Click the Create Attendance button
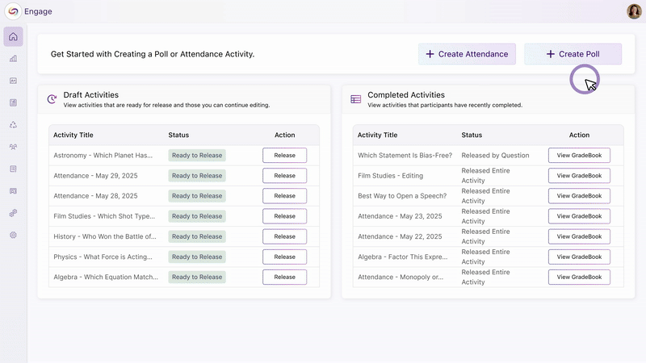 (x=467, y=54)
